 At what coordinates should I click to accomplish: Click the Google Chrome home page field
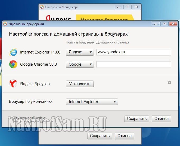(134, 64)
